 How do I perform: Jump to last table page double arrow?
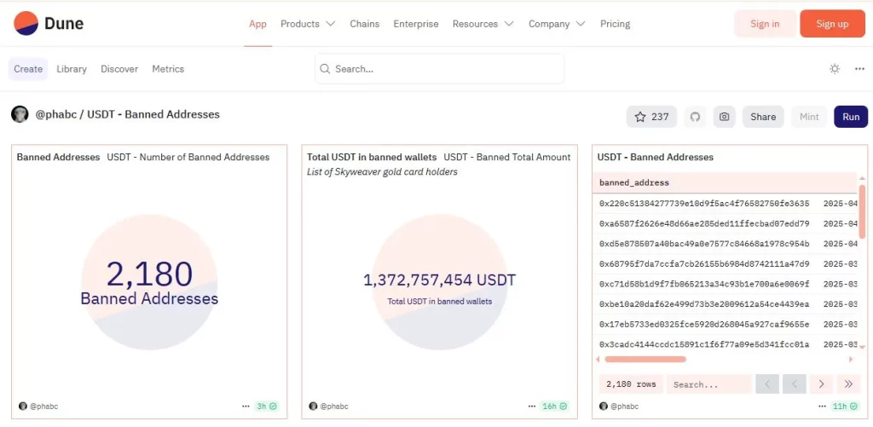[848, 384]
